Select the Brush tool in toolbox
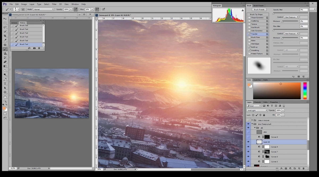Image resolution: width=319 pixels, height=177 pixels. [5, 49]
